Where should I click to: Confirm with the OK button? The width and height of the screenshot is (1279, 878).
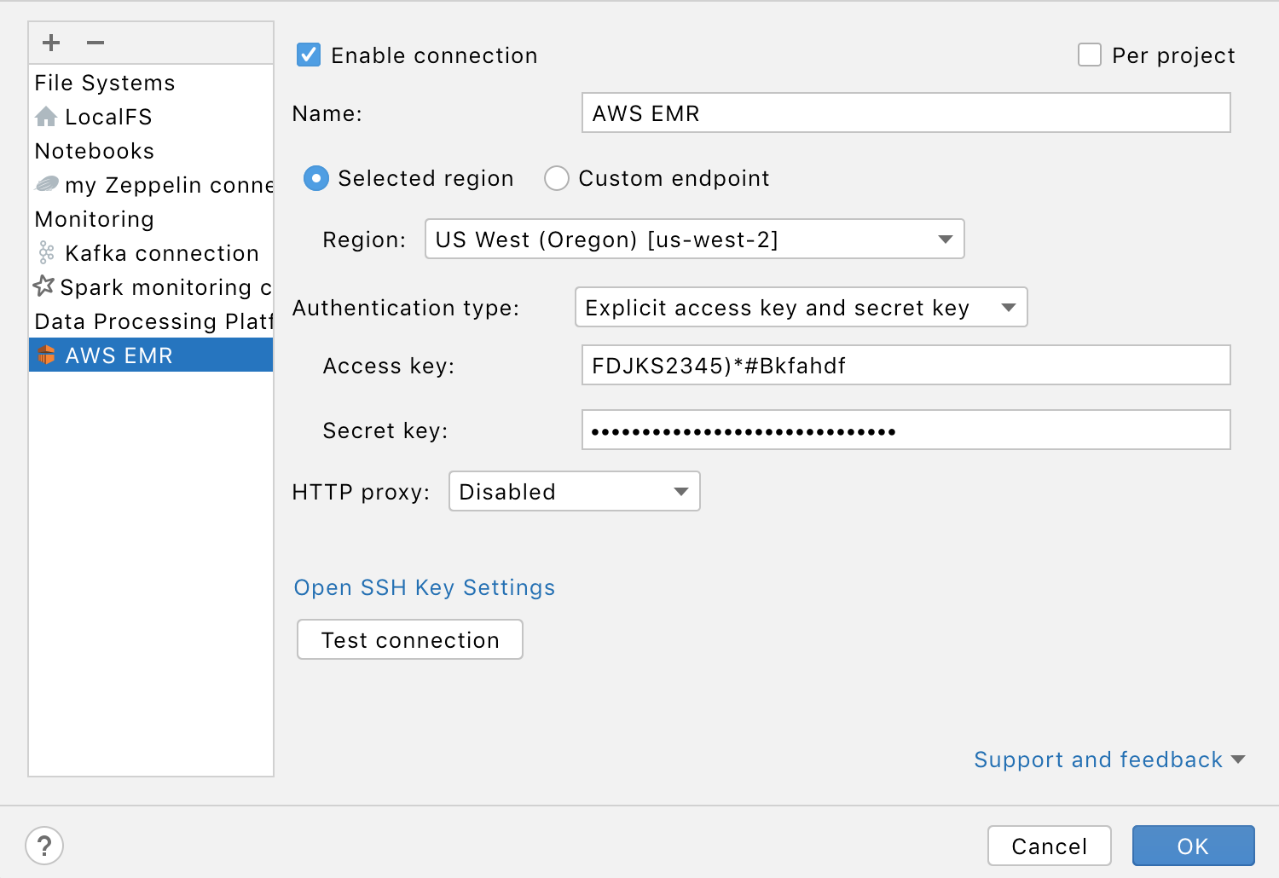[1194, 846]
